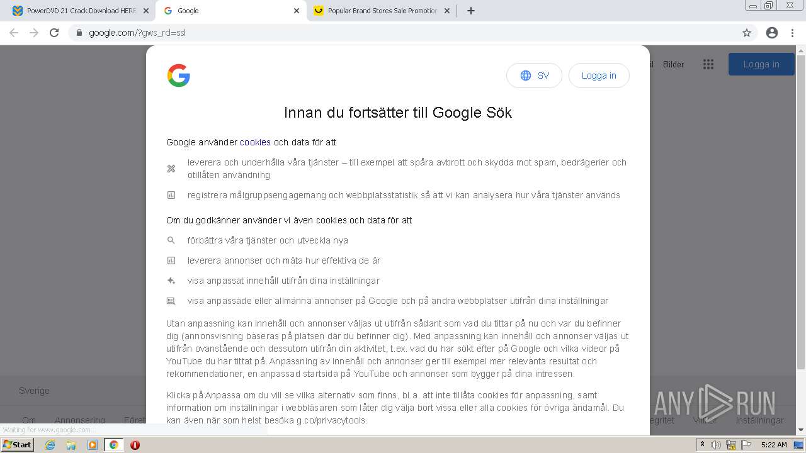806x453 pixels.
Task: Click the Annonsering footer link
Action: [x=79, y=420]
